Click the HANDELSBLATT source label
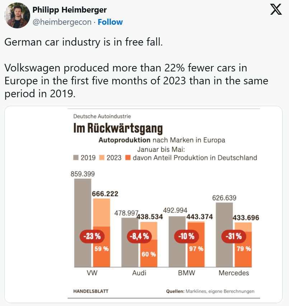 (x=91, y=291)
